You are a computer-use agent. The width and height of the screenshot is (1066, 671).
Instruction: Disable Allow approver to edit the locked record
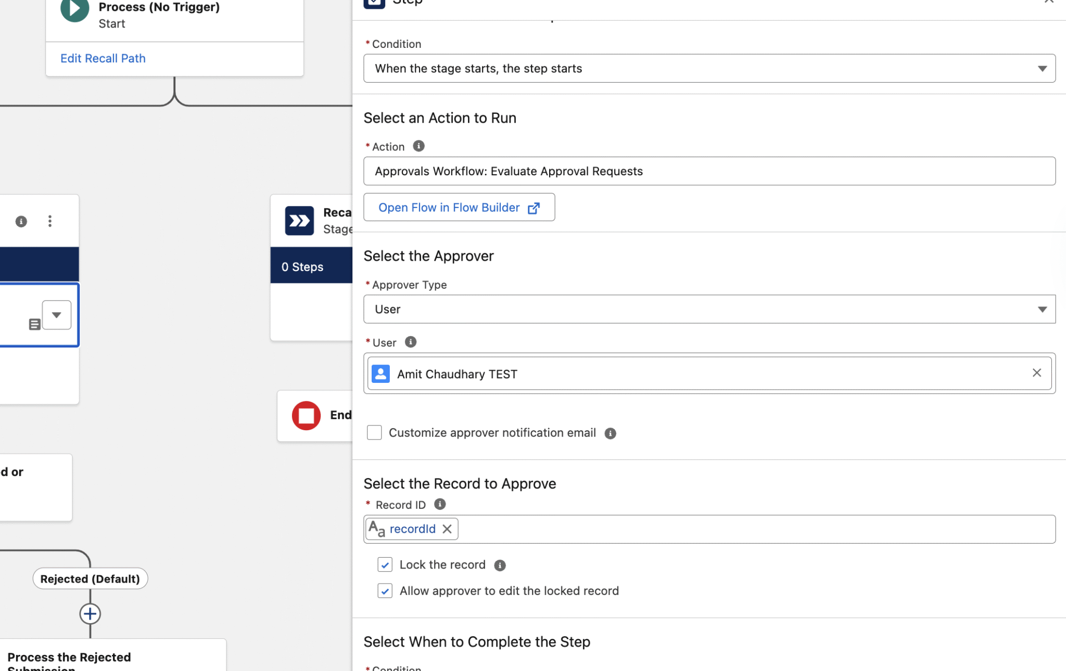pyautogui.click(x=385, y=591)
